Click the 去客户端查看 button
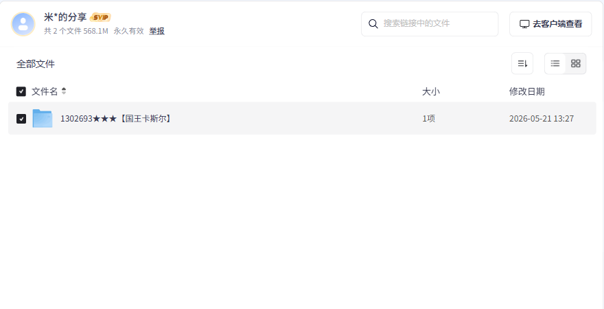The width and height of the screenshot is (604, 309). click(x=550, y=24)
